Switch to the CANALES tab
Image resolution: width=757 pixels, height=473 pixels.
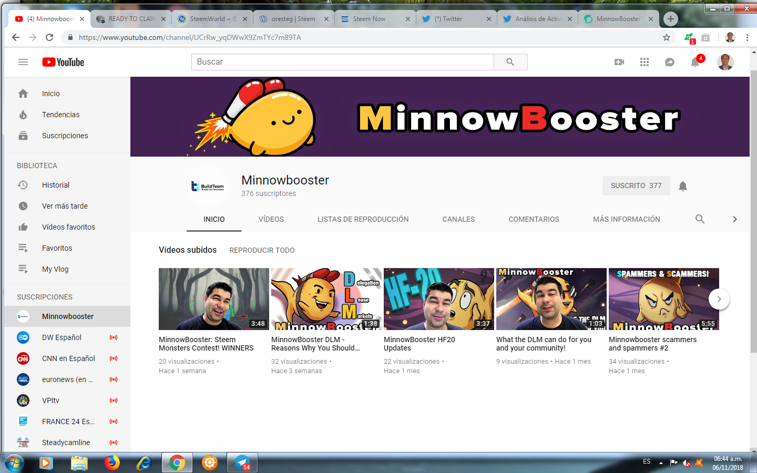pyautogui.click(x=458, y=219)
